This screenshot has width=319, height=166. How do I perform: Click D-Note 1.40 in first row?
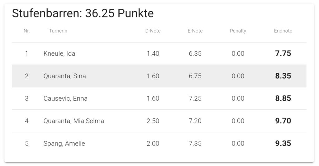click(153, 53)
